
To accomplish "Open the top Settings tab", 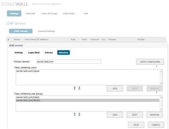I will pos(14,14).
